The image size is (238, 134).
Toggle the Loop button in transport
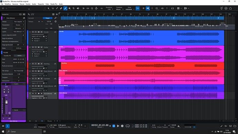pyautogui.click(x=128, y=126)
